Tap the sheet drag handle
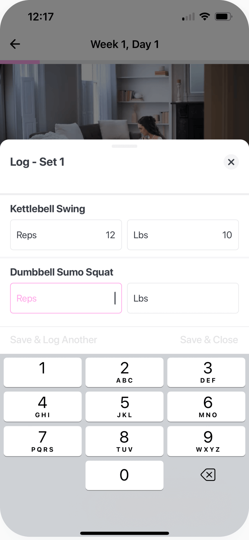This screenshot has width=249, height=540. click(124, 146)
